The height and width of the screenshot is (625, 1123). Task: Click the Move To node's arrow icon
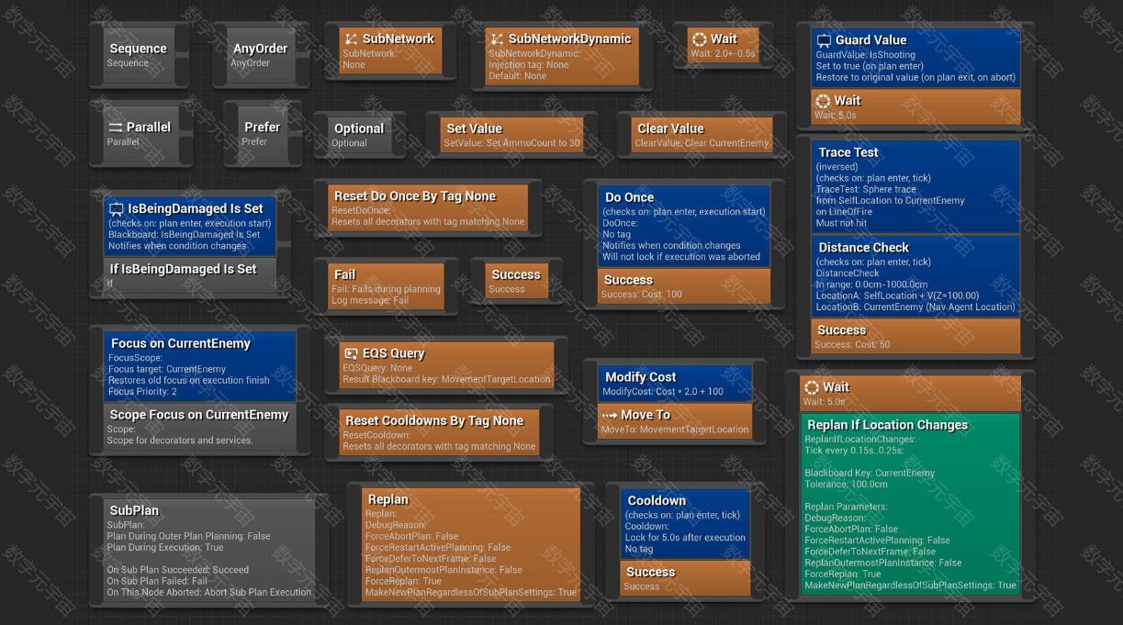609,415
